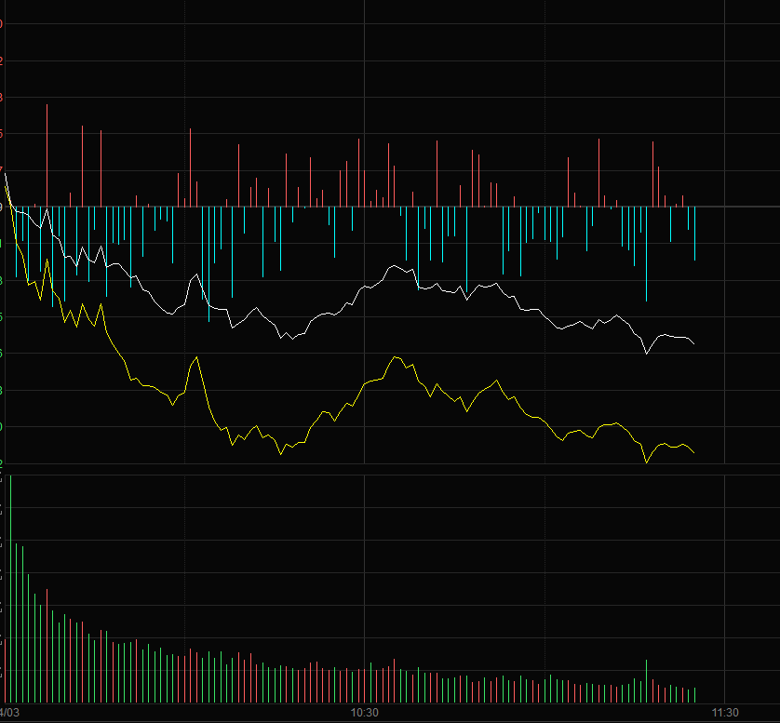Select the tallest red bar in volume panel

pos(47,644)
